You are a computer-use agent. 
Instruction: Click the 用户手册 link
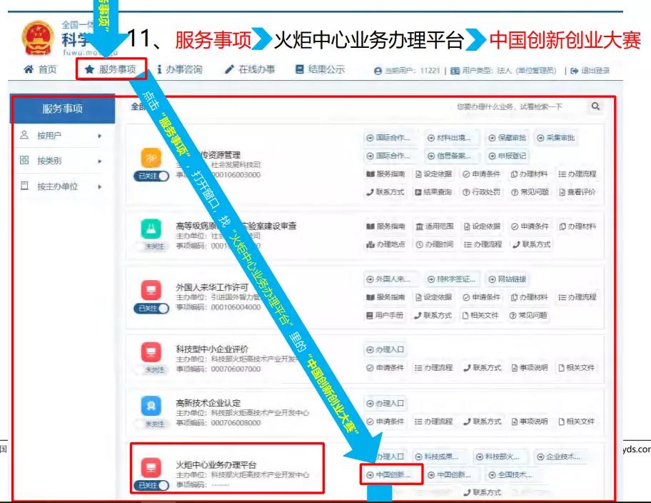(x=385, y=316)
